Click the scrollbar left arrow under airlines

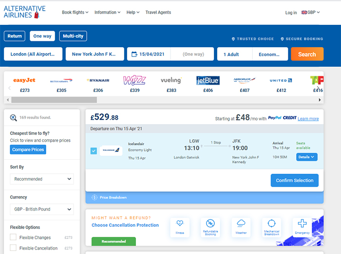[x=8, y=100]
